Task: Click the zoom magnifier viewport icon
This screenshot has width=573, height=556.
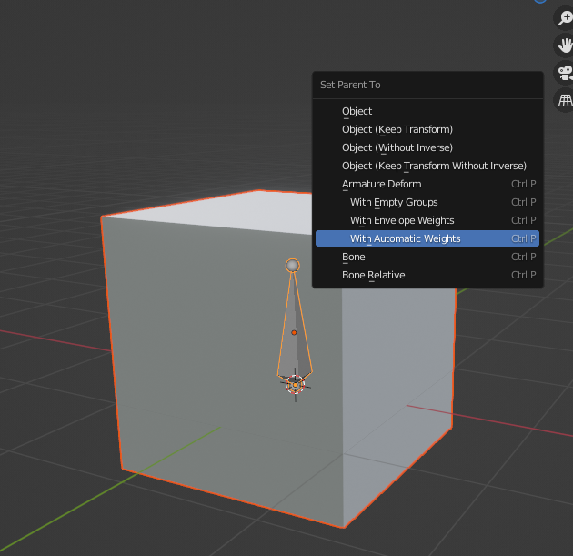Action: click(x=565, y=17)
